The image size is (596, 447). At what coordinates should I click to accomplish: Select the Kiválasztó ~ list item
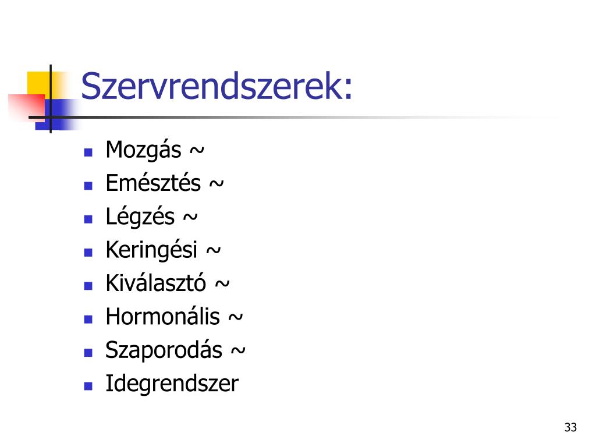tap(168, 283)
